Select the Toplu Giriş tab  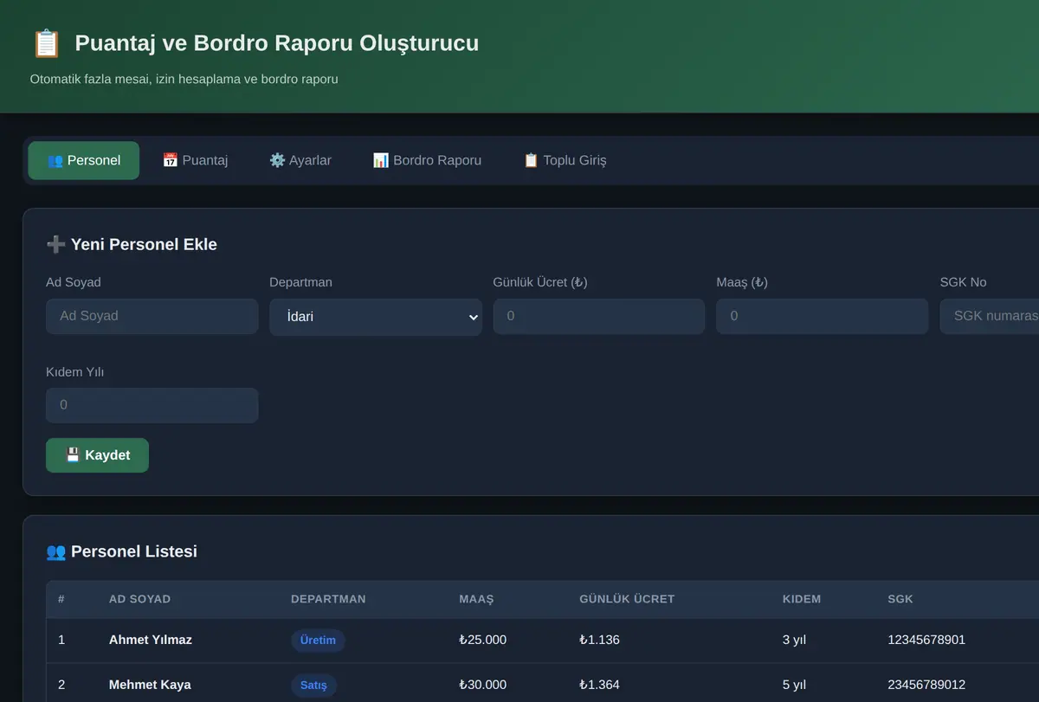pos(565,160)
